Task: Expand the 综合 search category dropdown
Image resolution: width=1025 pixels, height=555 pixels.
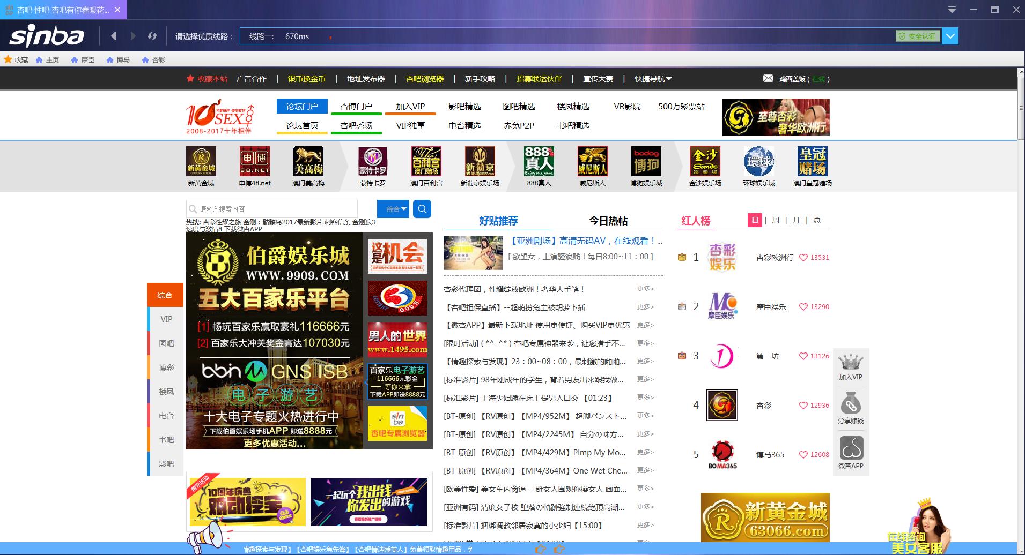Action: tap(393, 209)
